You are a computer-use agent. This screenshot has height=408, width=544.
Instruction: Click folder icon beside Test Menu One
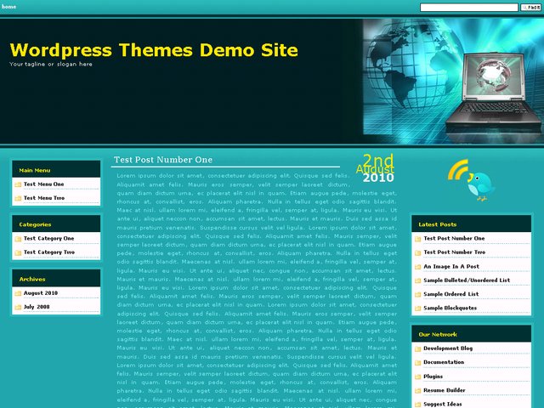coord(18,184)
